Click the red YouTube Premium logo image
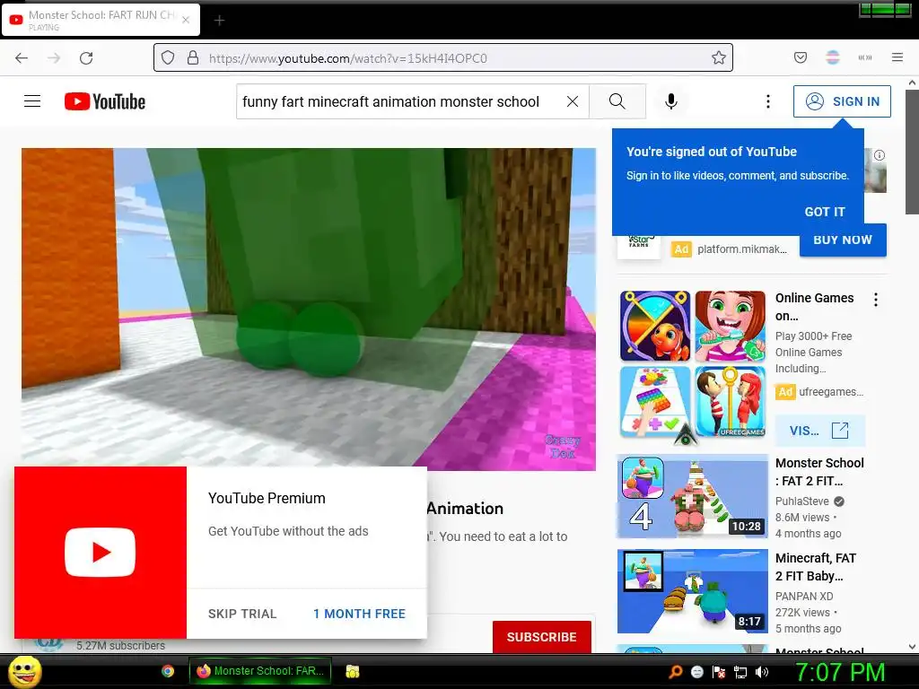The image size is (919, 689). coord(101,552)
